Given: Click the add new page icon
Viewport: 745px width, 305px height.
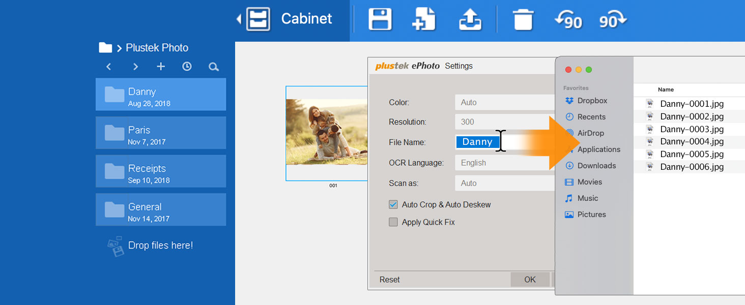Looking at the screenshot, I should (424, 19).
